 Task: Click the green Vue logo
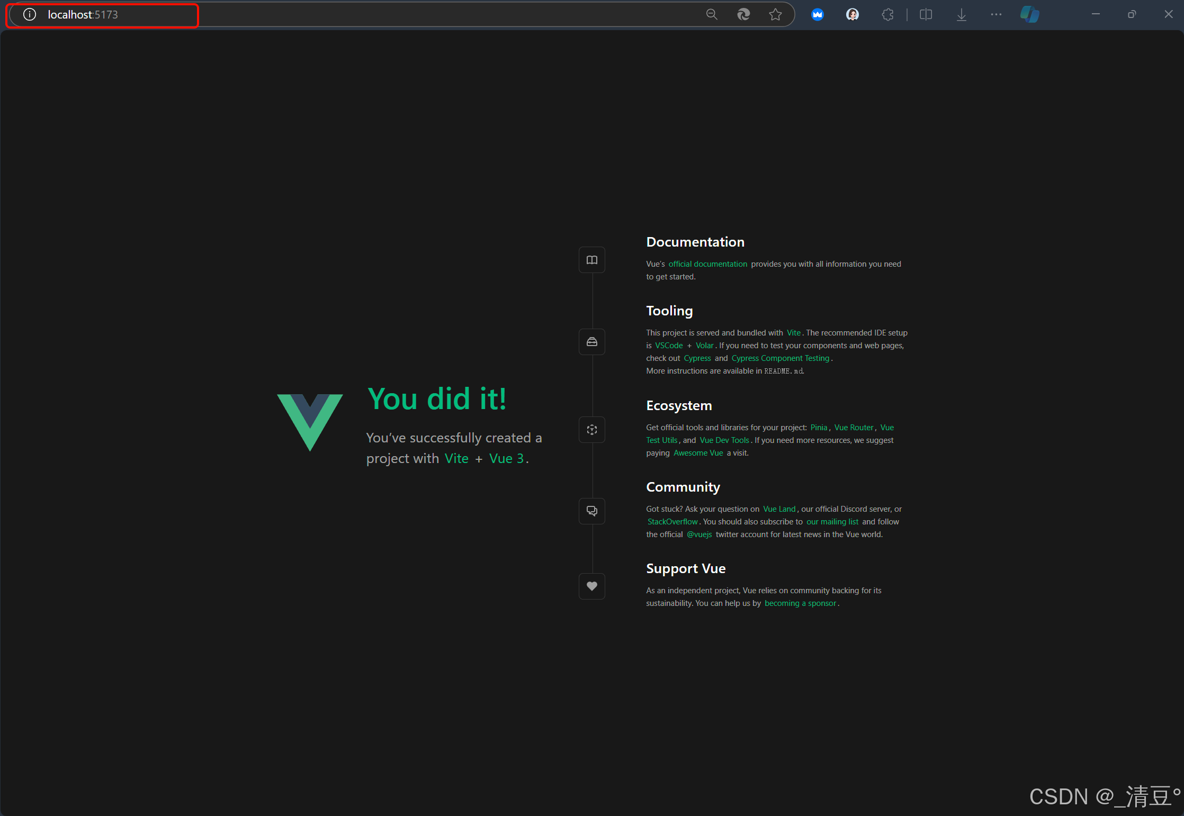(x=310, y=422)
